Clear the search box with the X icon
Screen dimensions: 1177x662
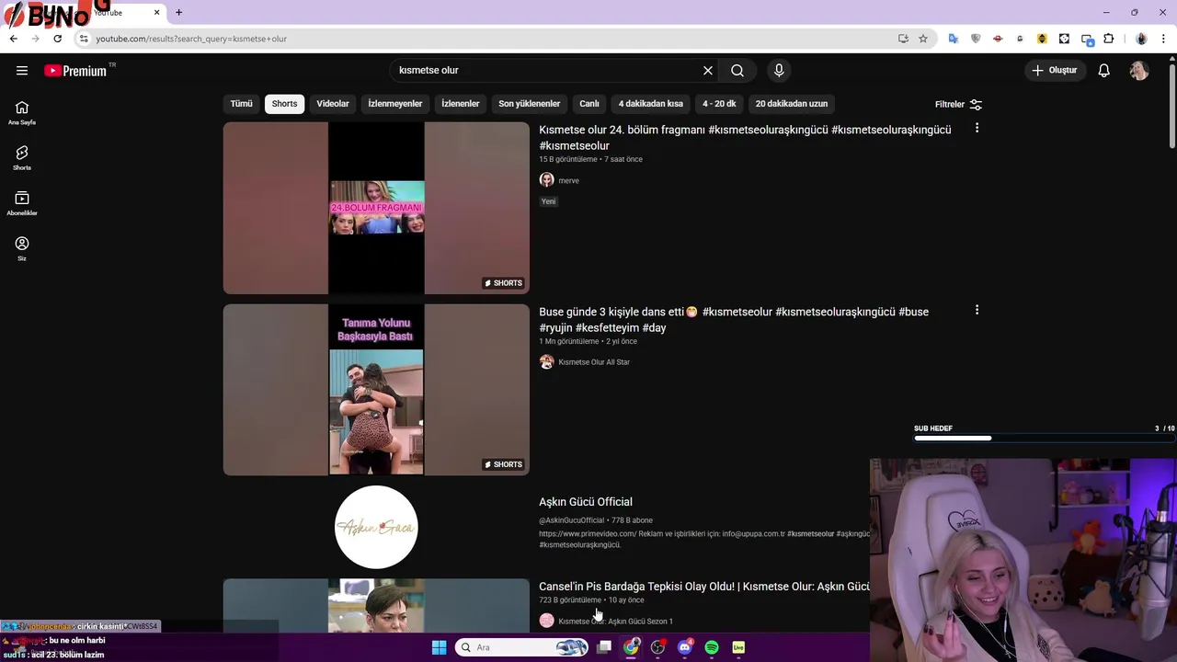[708, 71]
